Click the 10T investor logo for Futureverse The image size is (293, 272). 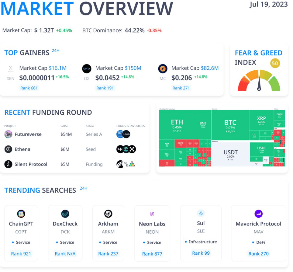(119, 134)
